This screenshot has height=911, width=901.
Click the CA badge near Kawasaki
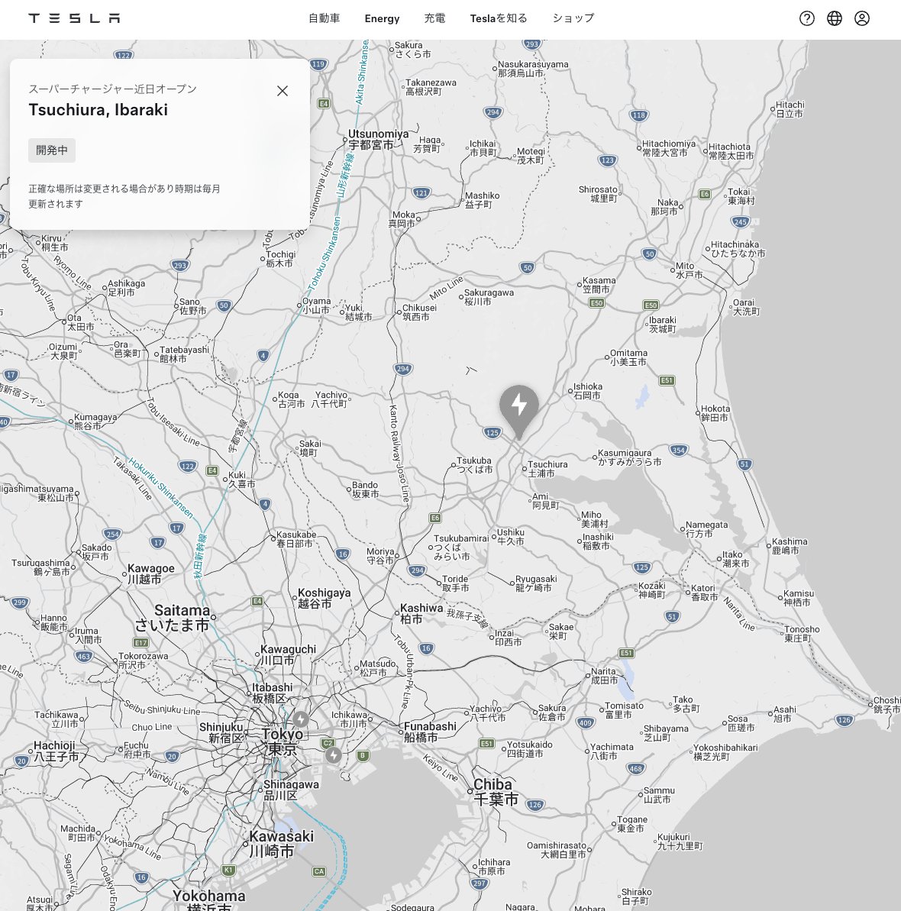(x=319, y=871)
